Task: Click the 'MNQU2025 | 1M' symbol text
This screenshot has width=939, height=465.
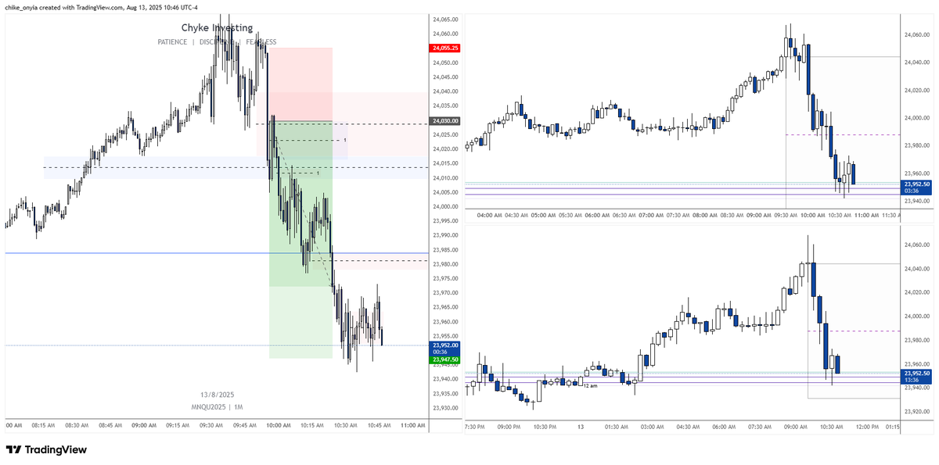Action: [215, 407]
